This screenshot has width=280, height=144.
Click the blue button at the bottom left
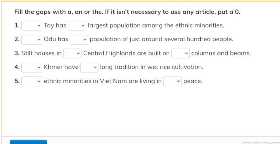pos(28,142)
